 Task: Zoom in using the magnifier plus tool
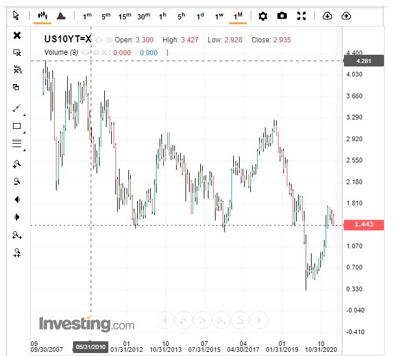tap(17, 164)
